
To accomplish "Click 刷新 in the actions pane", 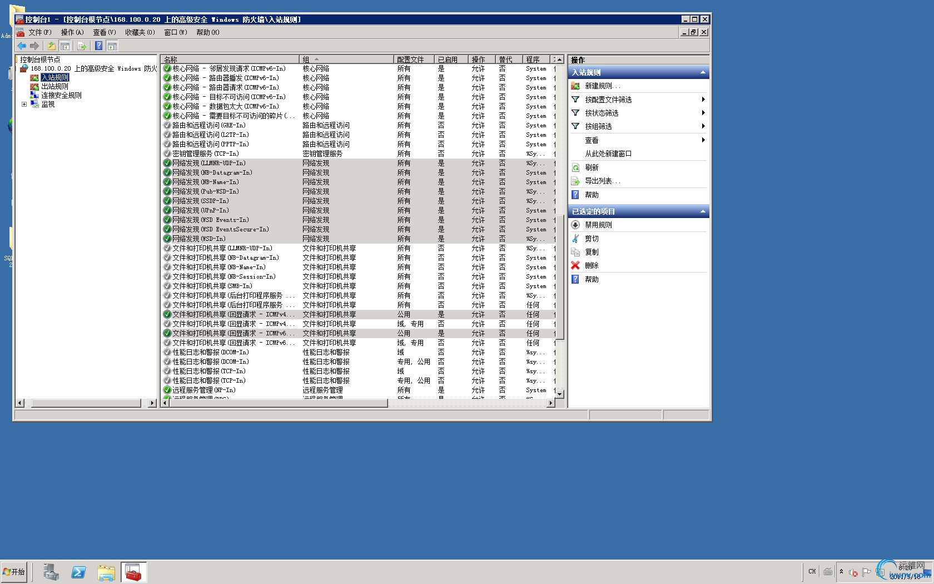I will point(592,167).
